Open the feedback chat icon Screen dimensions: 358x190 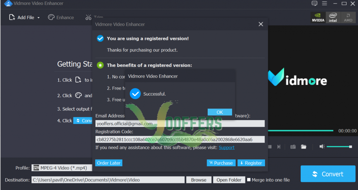[x=314, y=3]
